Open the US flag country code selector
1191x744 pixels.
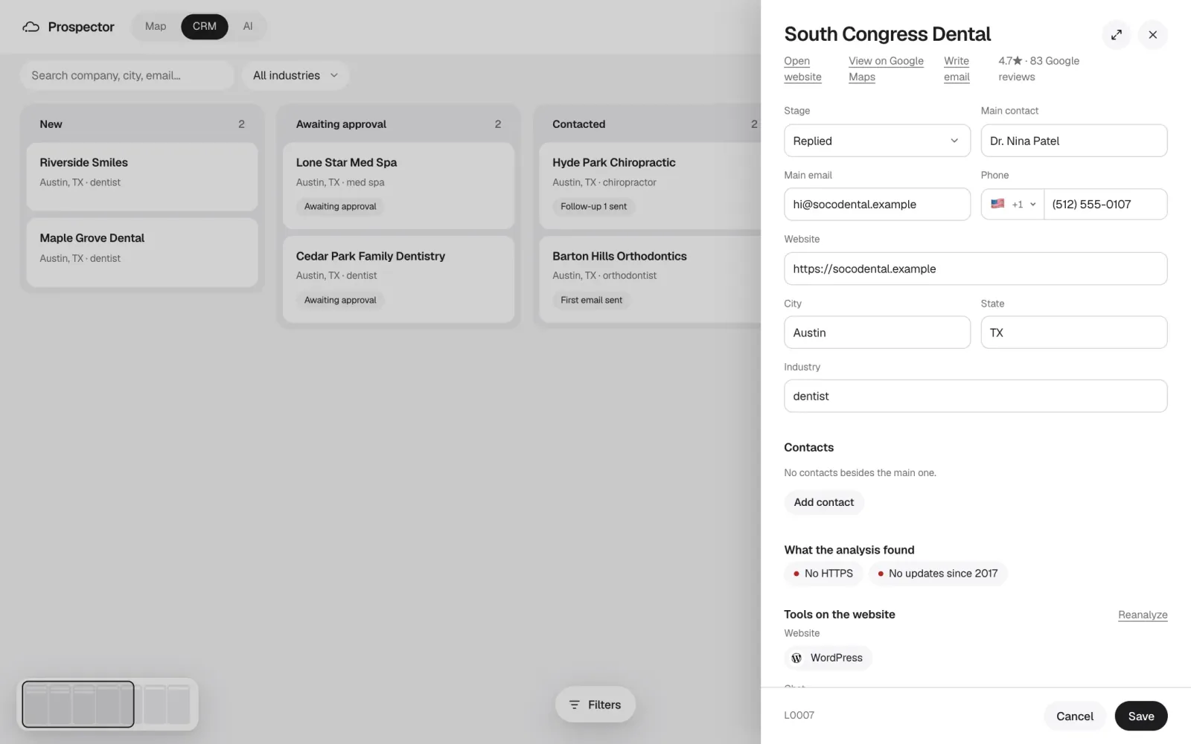1012,204
